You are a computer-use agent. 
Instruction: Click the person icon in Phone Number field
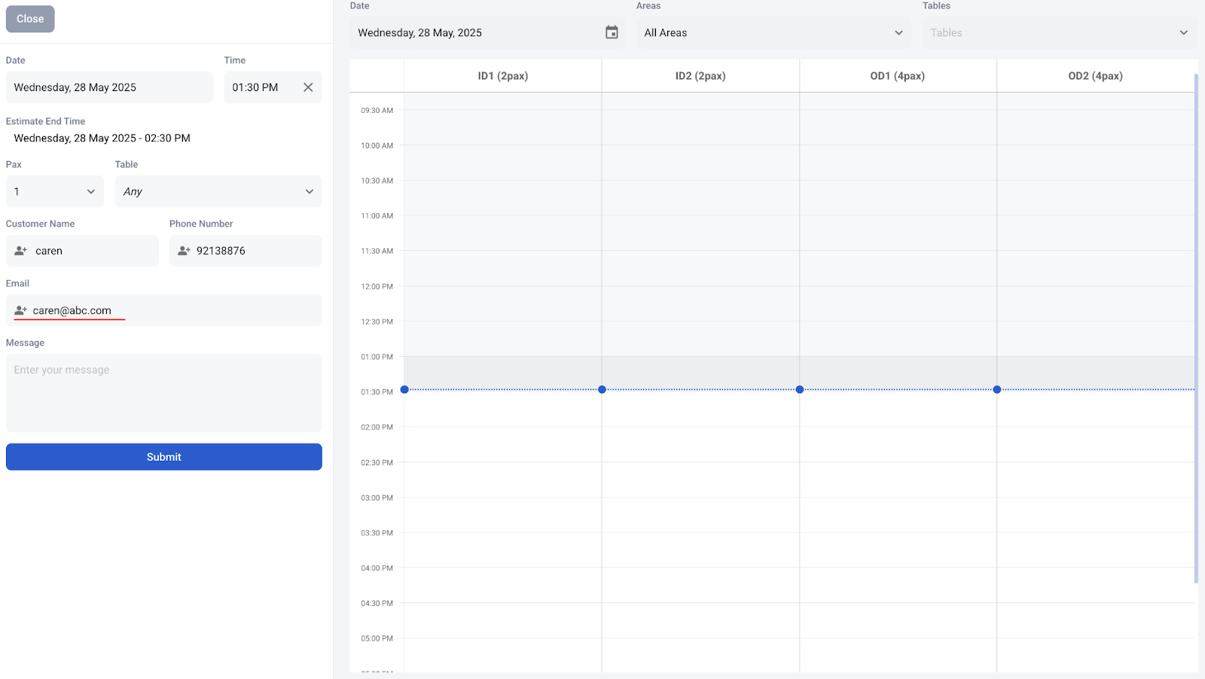[184, 251]
